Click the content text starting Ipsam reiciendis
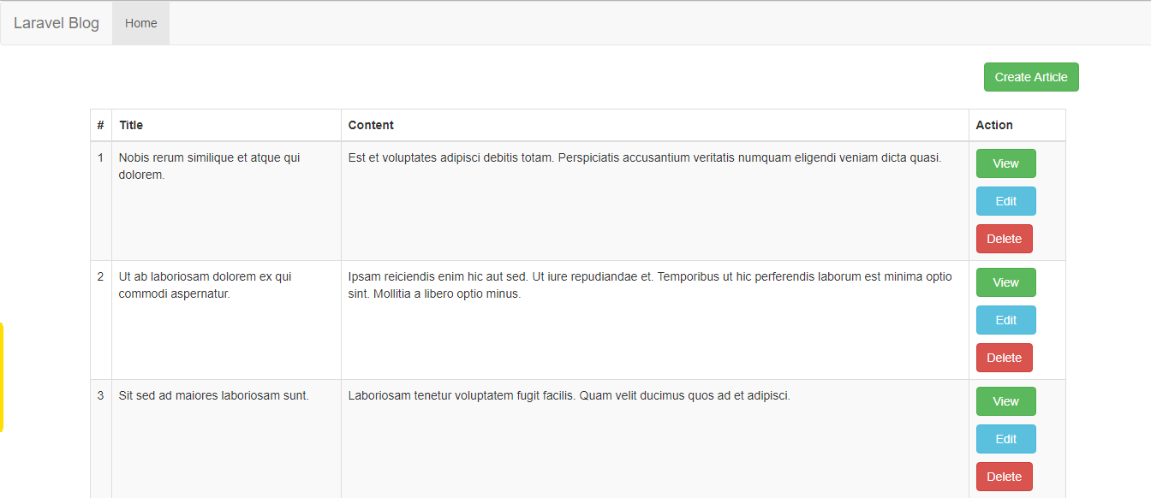The image size is (1151, 498). click(x=650, y=285)
